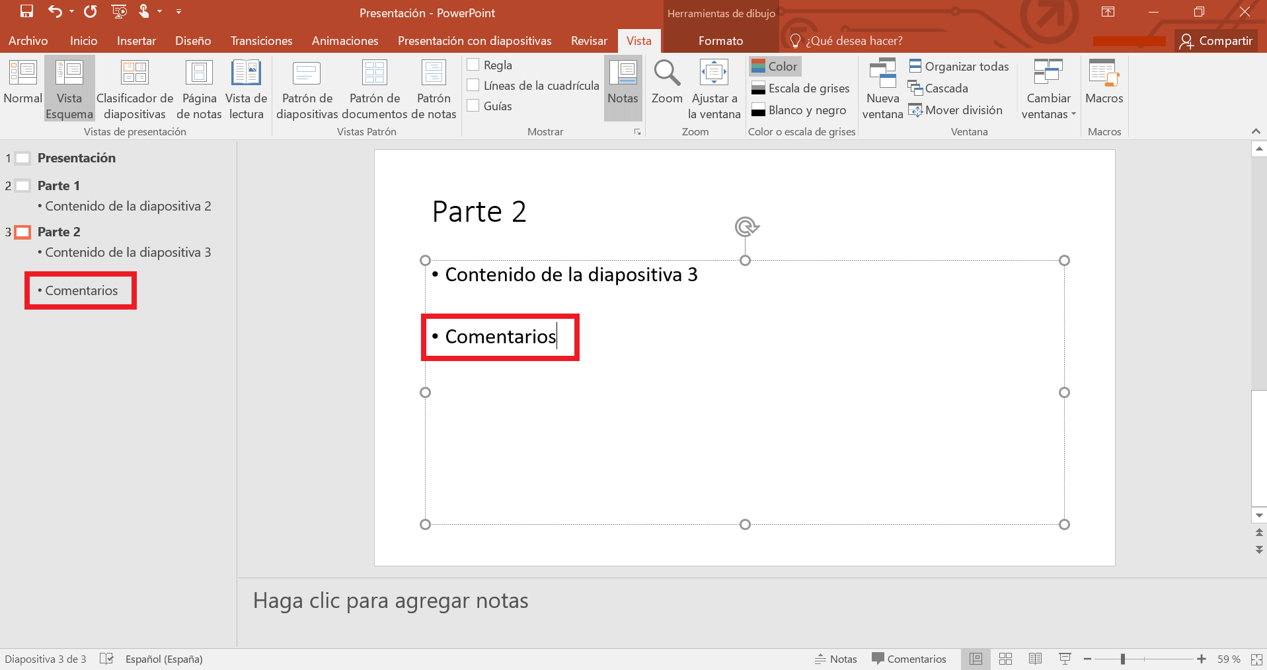Open Patrón de documentos

pos(375,89)
